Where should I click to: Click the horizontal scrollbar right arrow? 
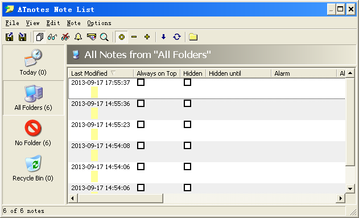341,198
